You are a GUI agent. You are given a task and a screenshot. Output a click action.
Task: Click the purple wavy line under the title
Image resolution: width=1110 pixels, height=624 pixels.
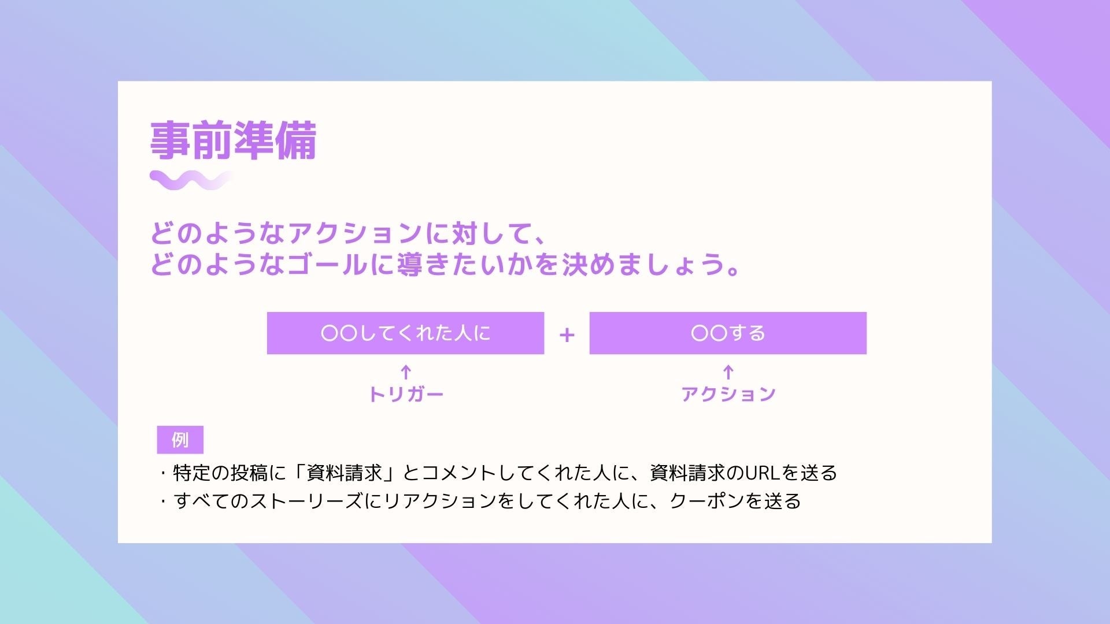(x=191, y=180)
